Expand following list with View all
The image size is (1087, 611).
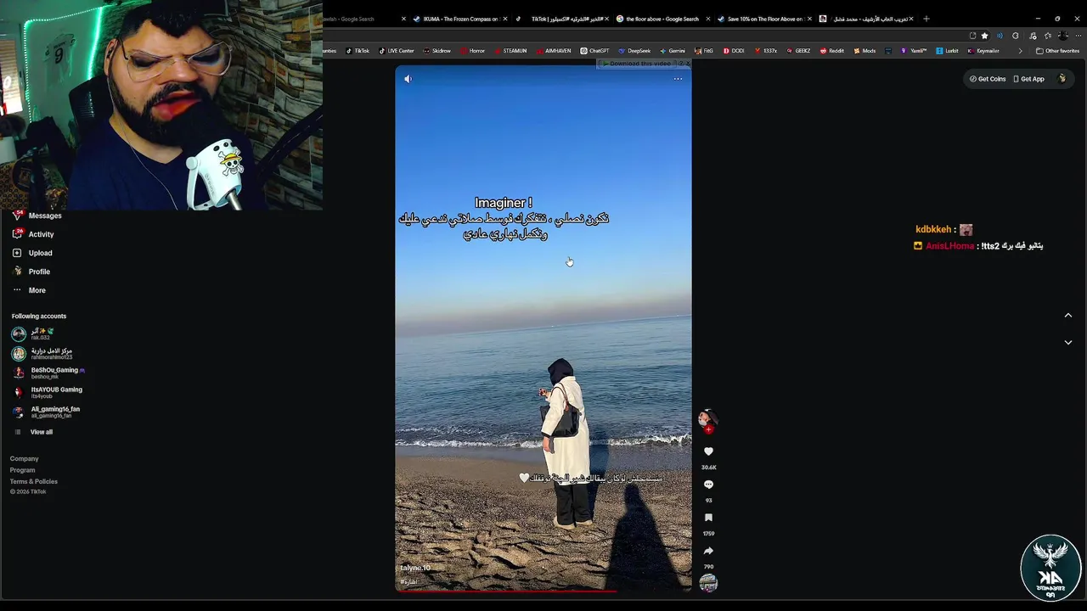pos(34,432)
